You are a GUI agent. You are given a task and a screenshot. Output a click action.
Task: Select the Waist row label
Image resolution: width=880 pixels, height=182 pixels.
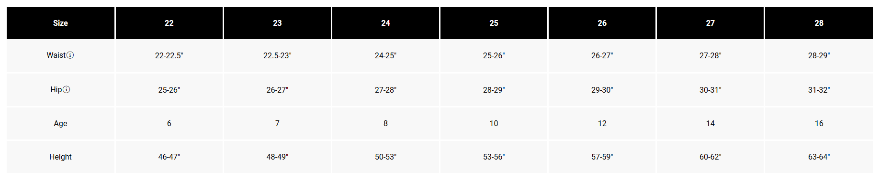56,55
